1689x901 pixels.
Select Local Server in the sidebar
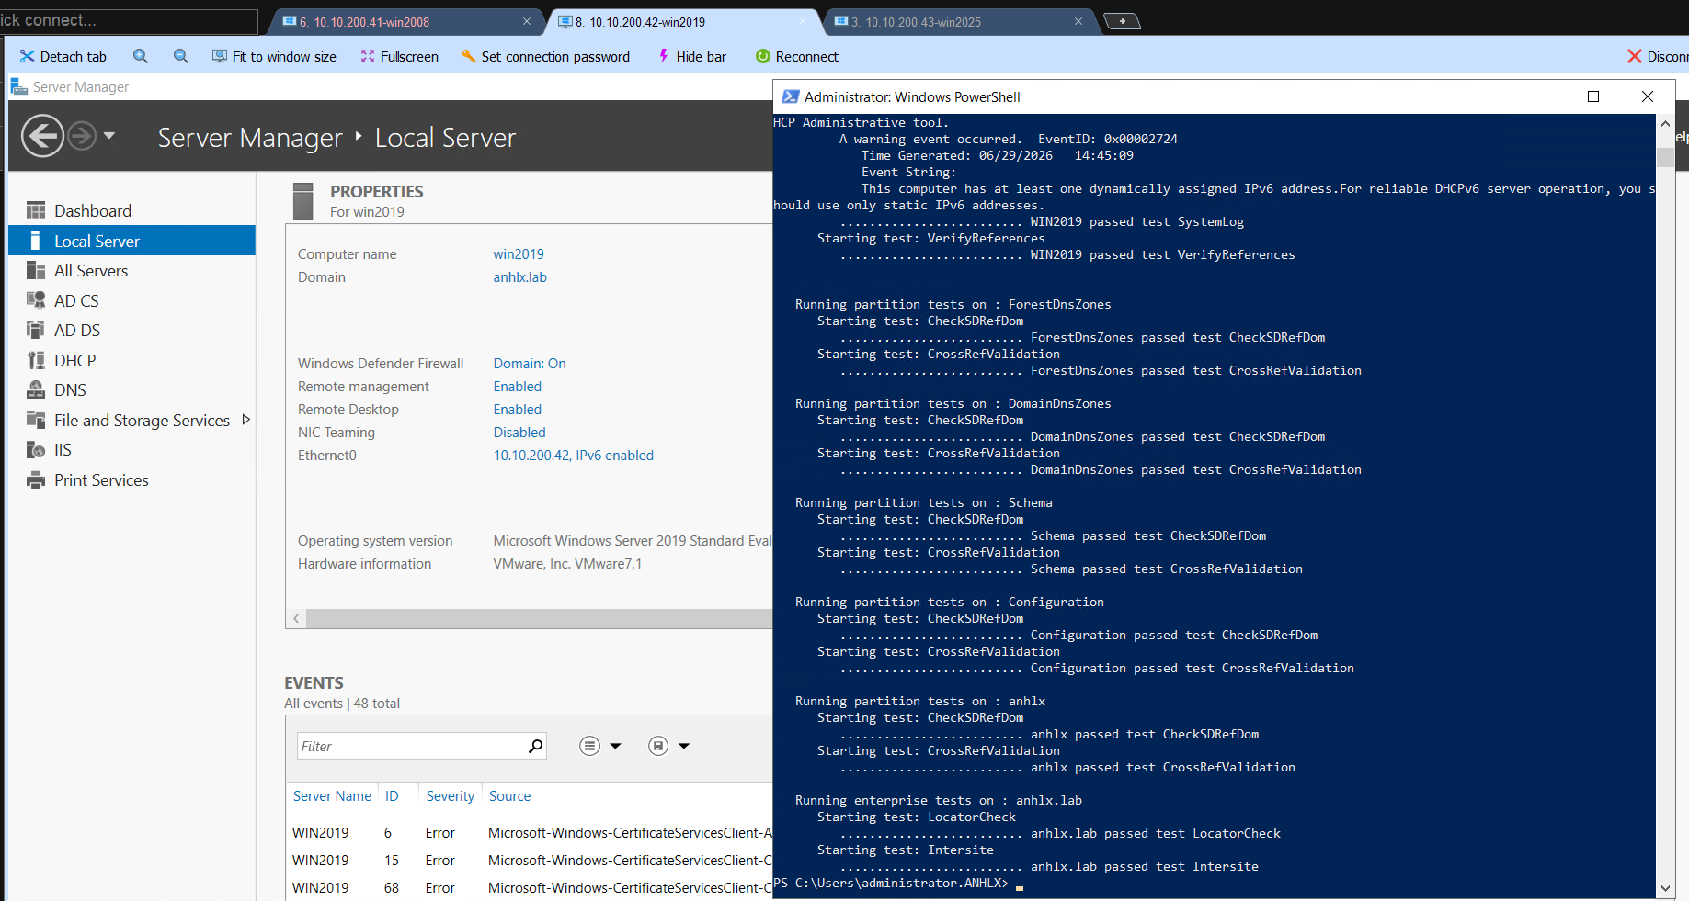point(131,241)
